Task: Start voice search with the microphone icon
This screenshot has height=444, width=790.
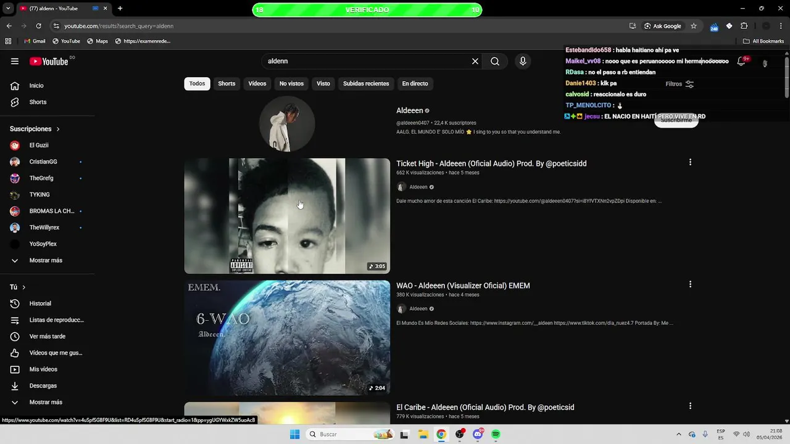Action: [x=523, y=61]
